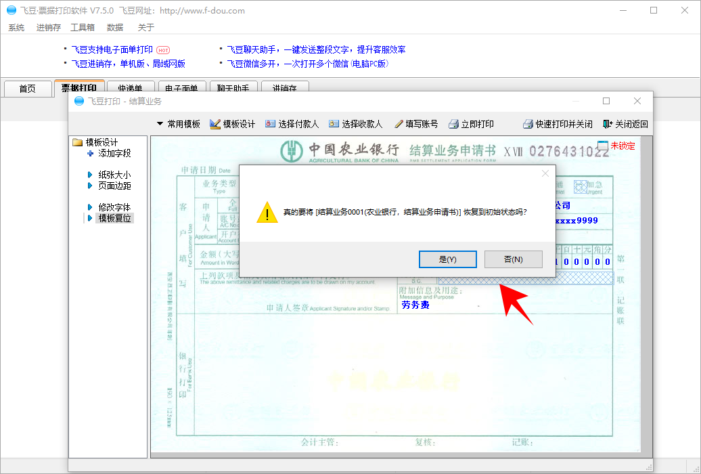This screenshot has width=701, height=474.
Task: Open the 飞豆聊天助手 promotional link
Action: pyautogui.click(x=316, y=49)
